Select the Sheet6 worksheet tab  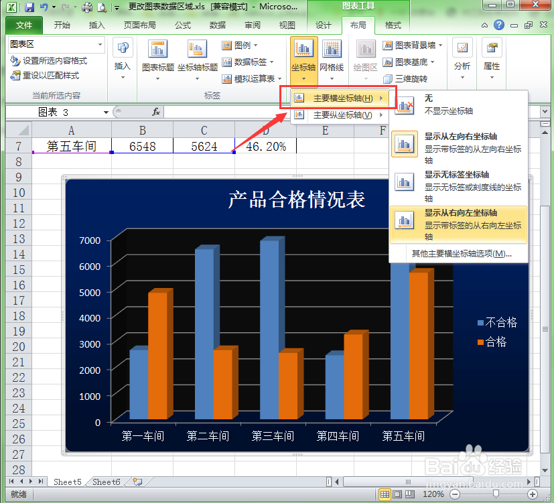click(107, 482)
